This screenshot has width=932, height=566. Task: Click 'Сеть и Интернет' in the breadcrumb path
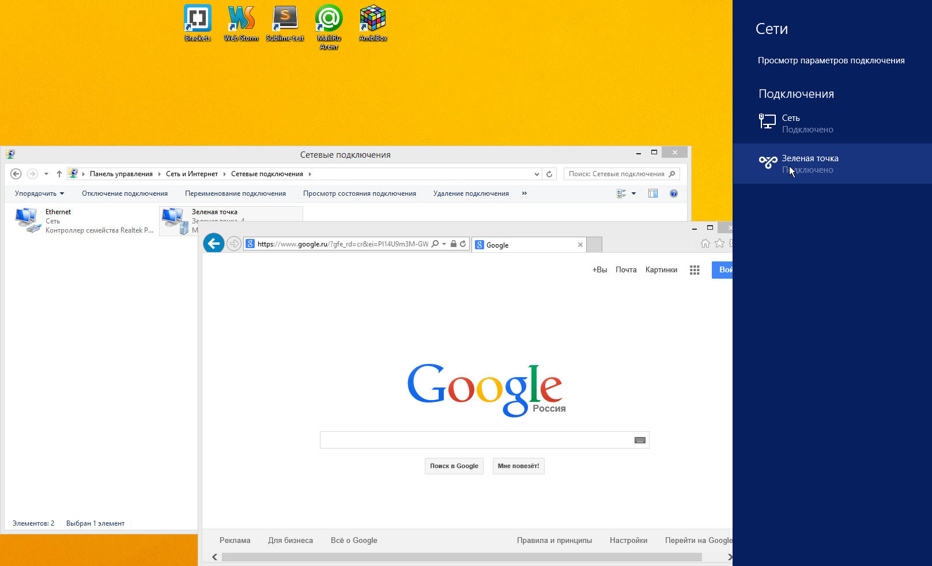click(192, 174)
